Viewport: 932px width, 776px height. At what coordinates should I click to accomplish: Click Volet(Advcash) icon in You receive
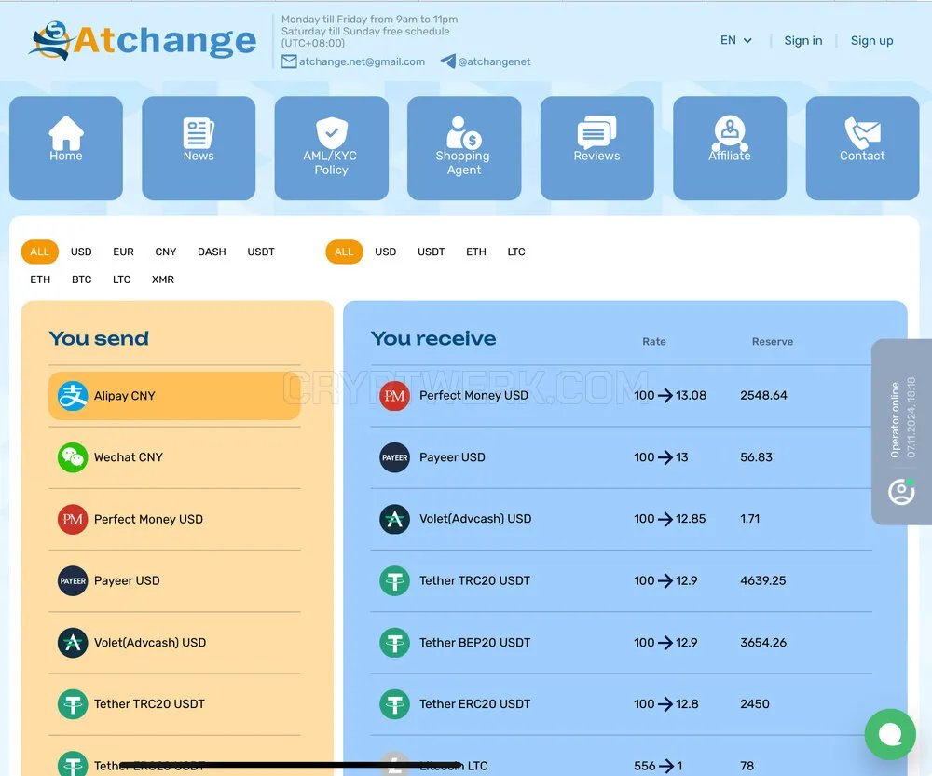[394, 519]
